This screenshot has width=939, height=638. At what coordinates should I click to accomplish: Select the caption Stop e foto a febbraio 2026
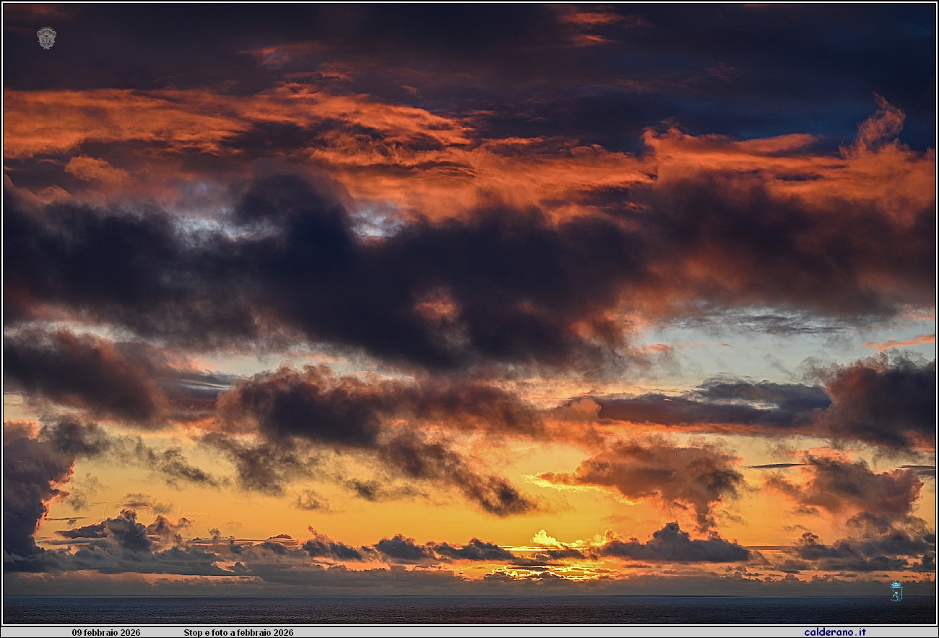(238, 632)
